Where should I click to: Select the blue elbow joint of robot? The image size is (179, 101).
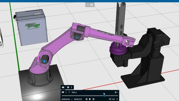(77, 37)
